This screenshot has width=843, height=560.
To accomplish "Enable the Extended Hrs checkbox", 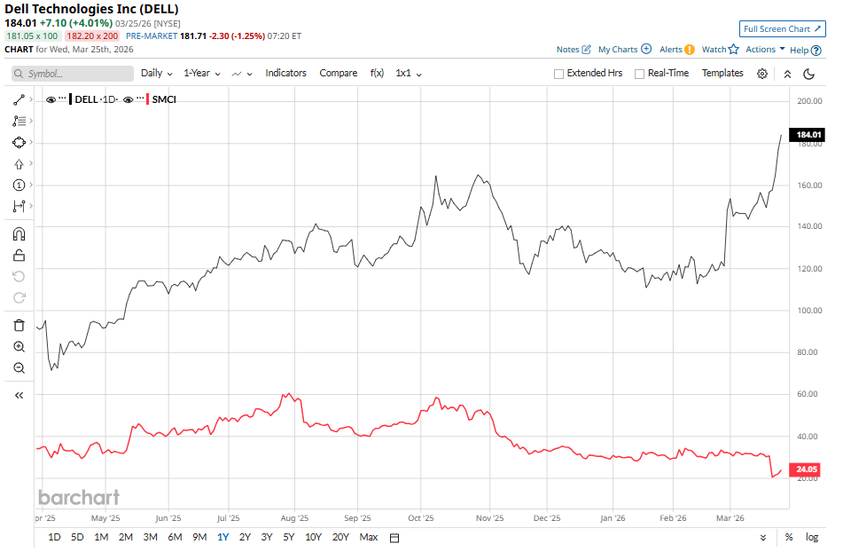I will [558, 74].
